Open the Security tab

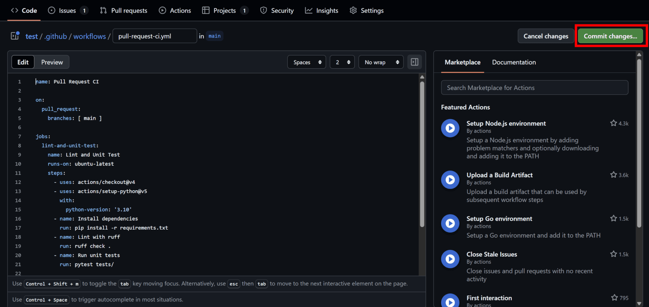pos(277,10)
